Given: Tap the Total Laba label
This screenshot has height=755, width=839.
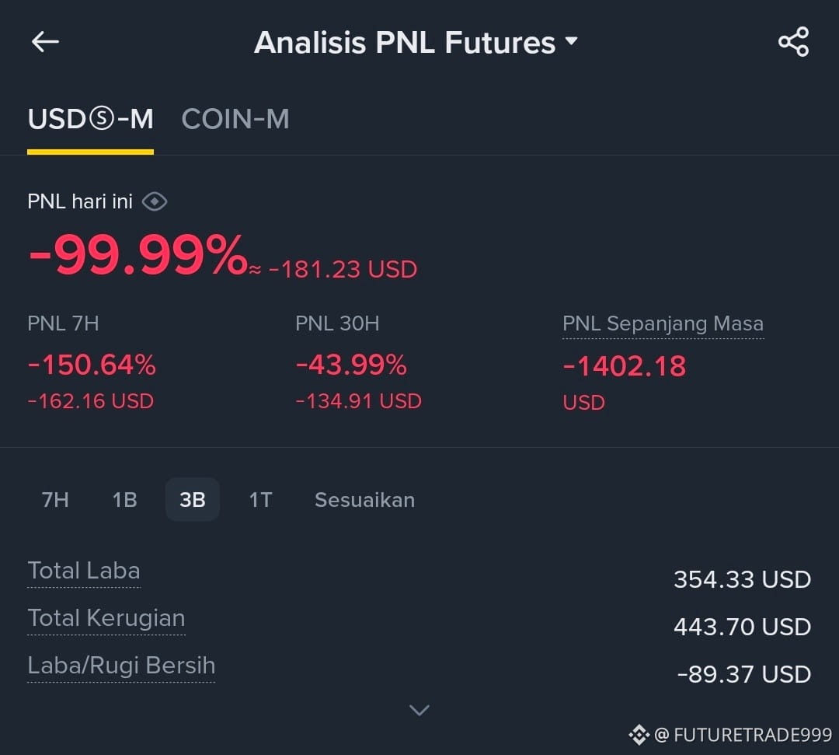Looking at the screenshot, I should [84, 571].
